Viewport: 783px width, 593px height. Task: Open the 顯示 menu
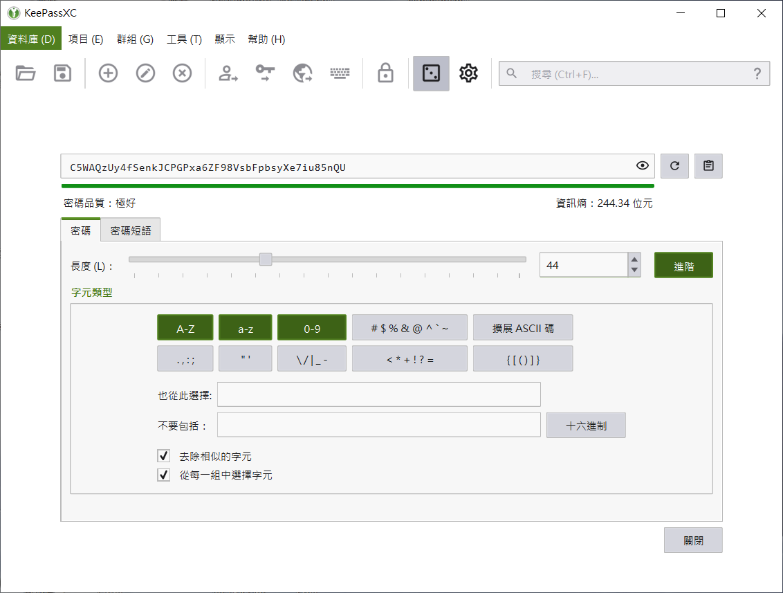pos(225,39)
